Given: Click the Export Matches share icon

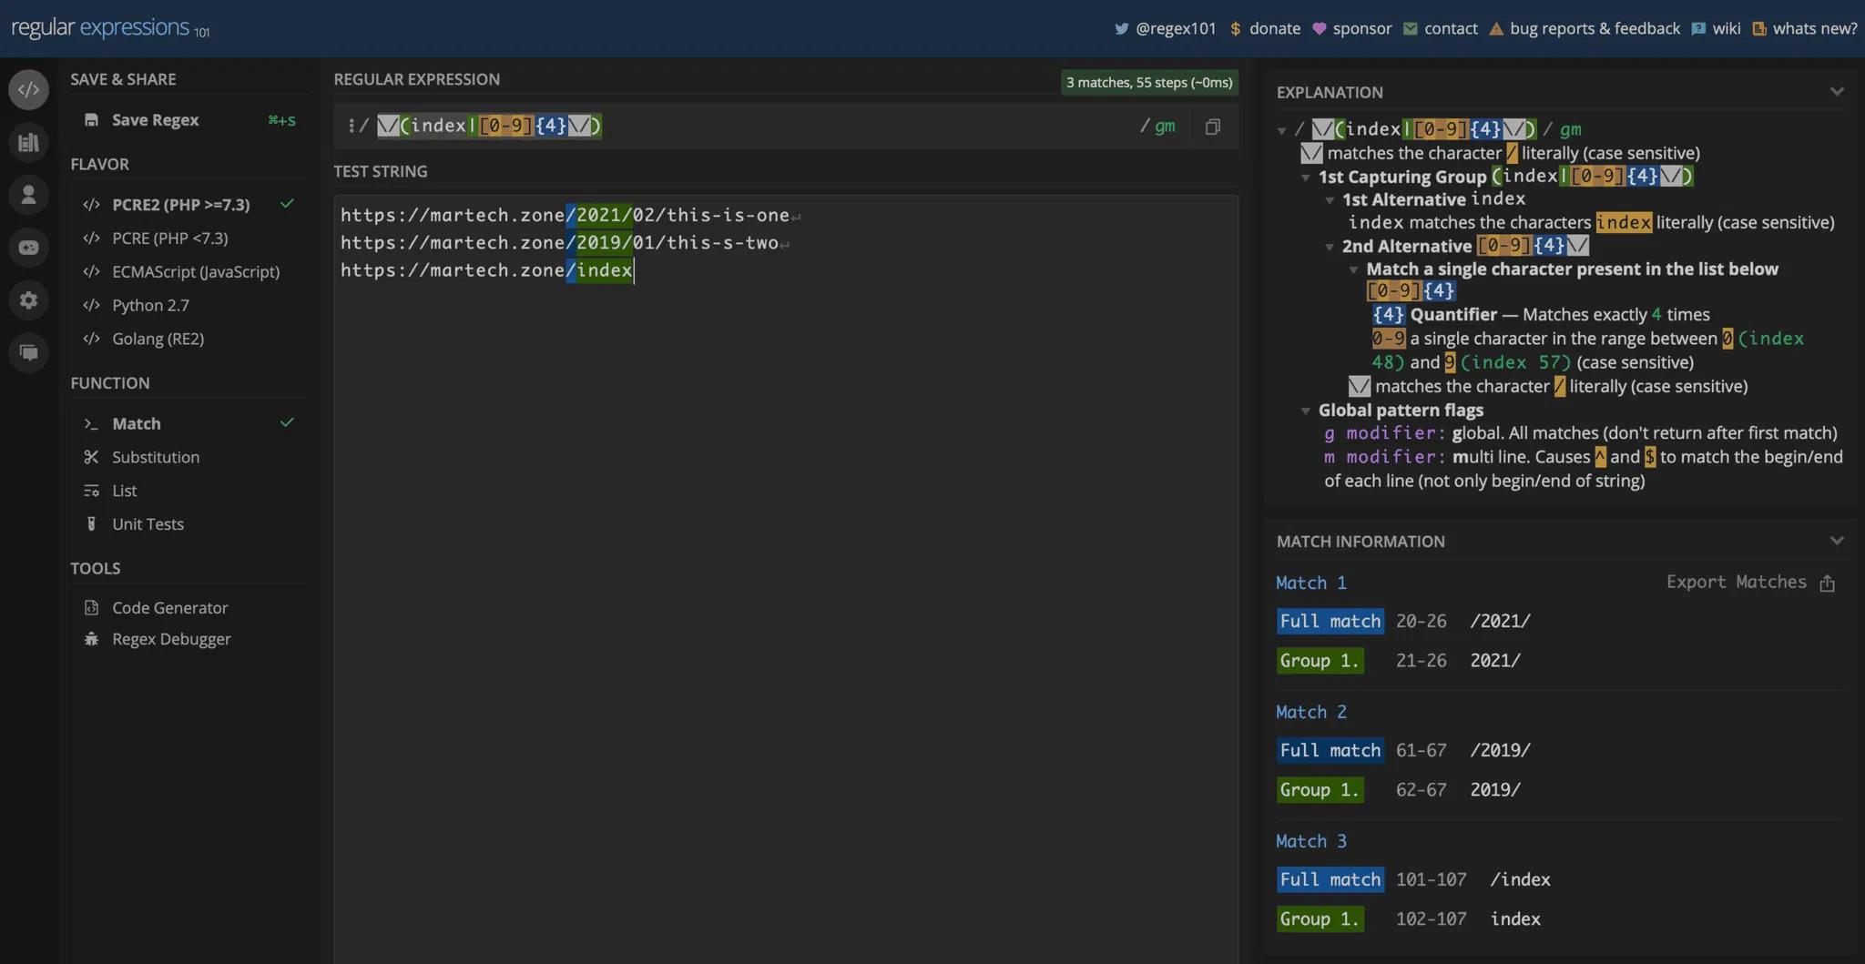Looking at the screenshot, I should [x=1827, y=583].
